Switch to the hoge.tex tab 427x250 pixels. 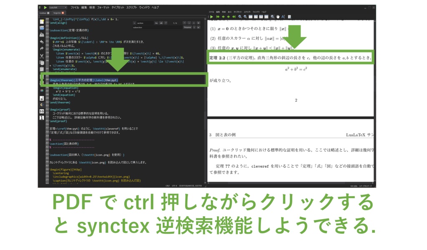58,12
